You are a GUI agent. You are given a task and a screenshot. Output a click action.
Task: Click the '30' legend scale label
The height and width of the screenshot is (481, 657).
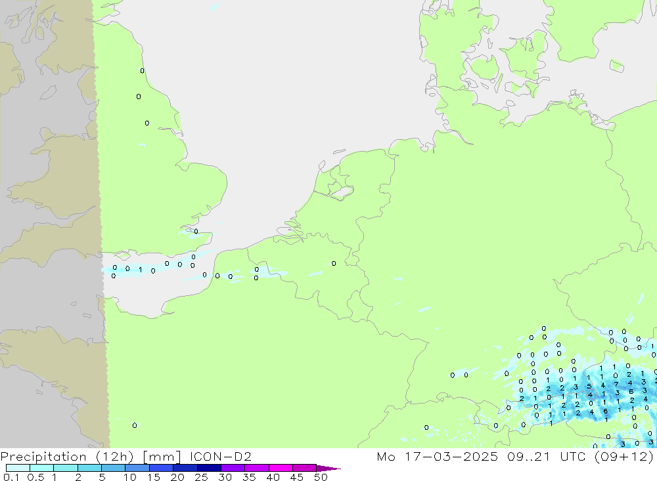tap(225, 477)
